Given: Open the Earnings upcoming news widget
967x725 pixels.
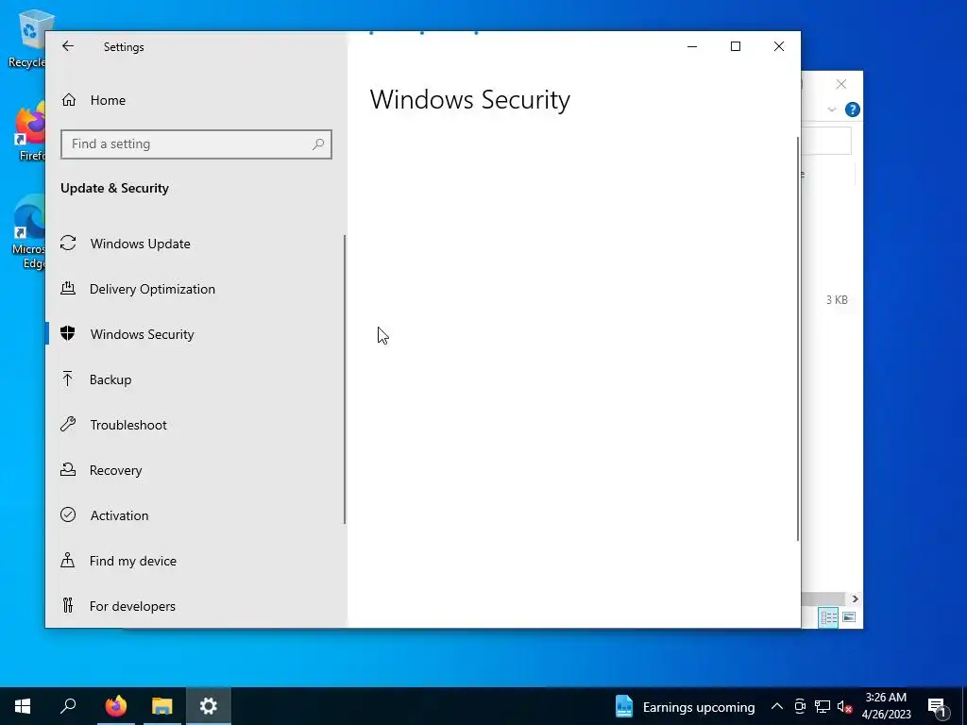Looking at the screenshot, I should pos(686,706).
